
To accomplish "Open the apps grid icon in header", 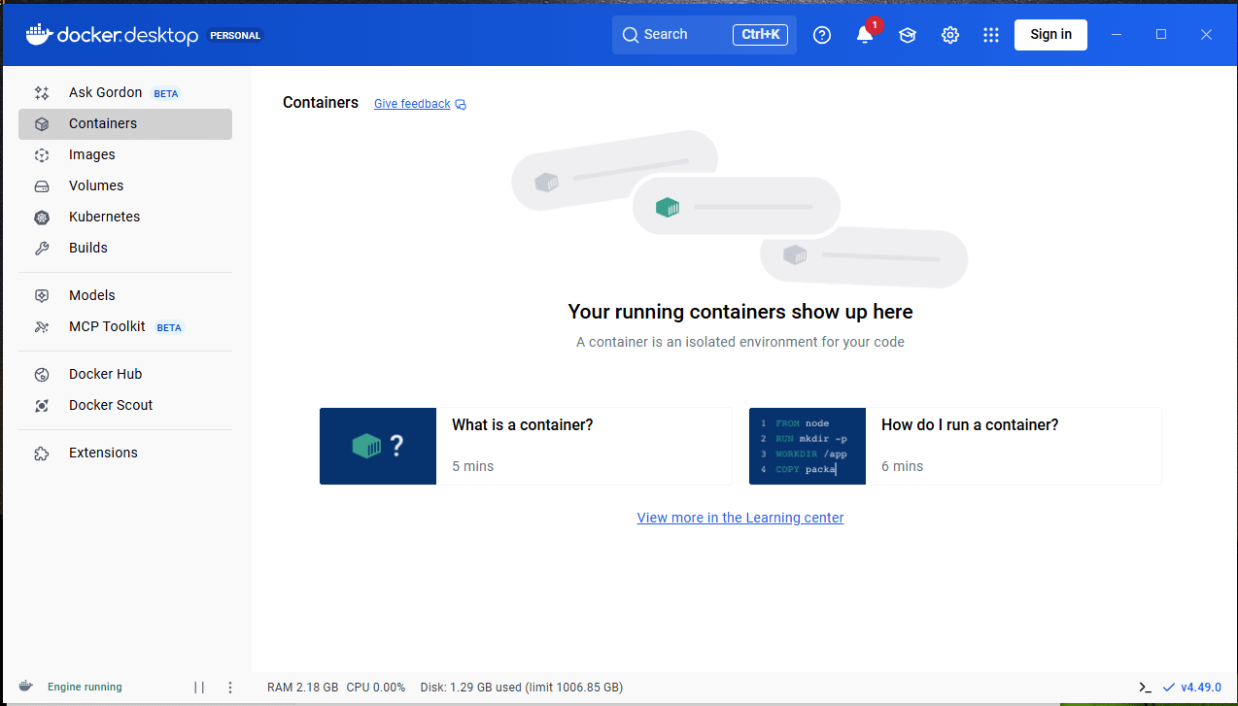I will tap(991, 35).
